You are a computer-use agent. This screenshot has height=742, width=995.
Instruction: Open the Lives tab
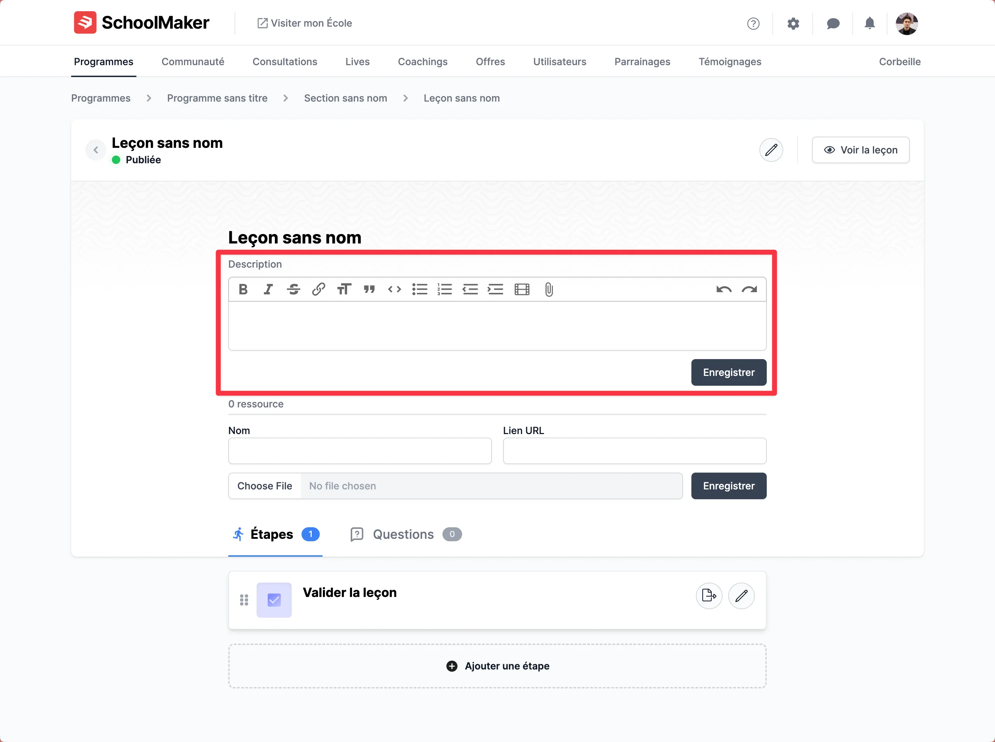coord(357,62)
